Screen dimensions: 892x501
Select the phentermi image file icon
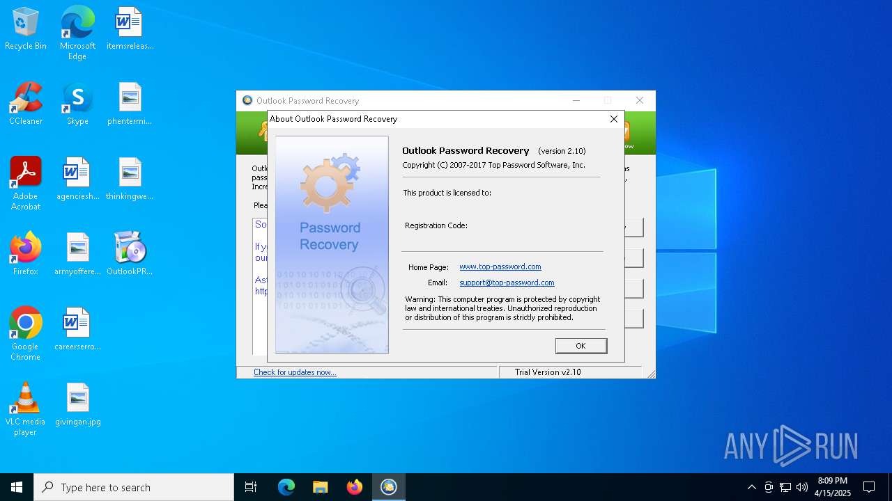[130, 104]
